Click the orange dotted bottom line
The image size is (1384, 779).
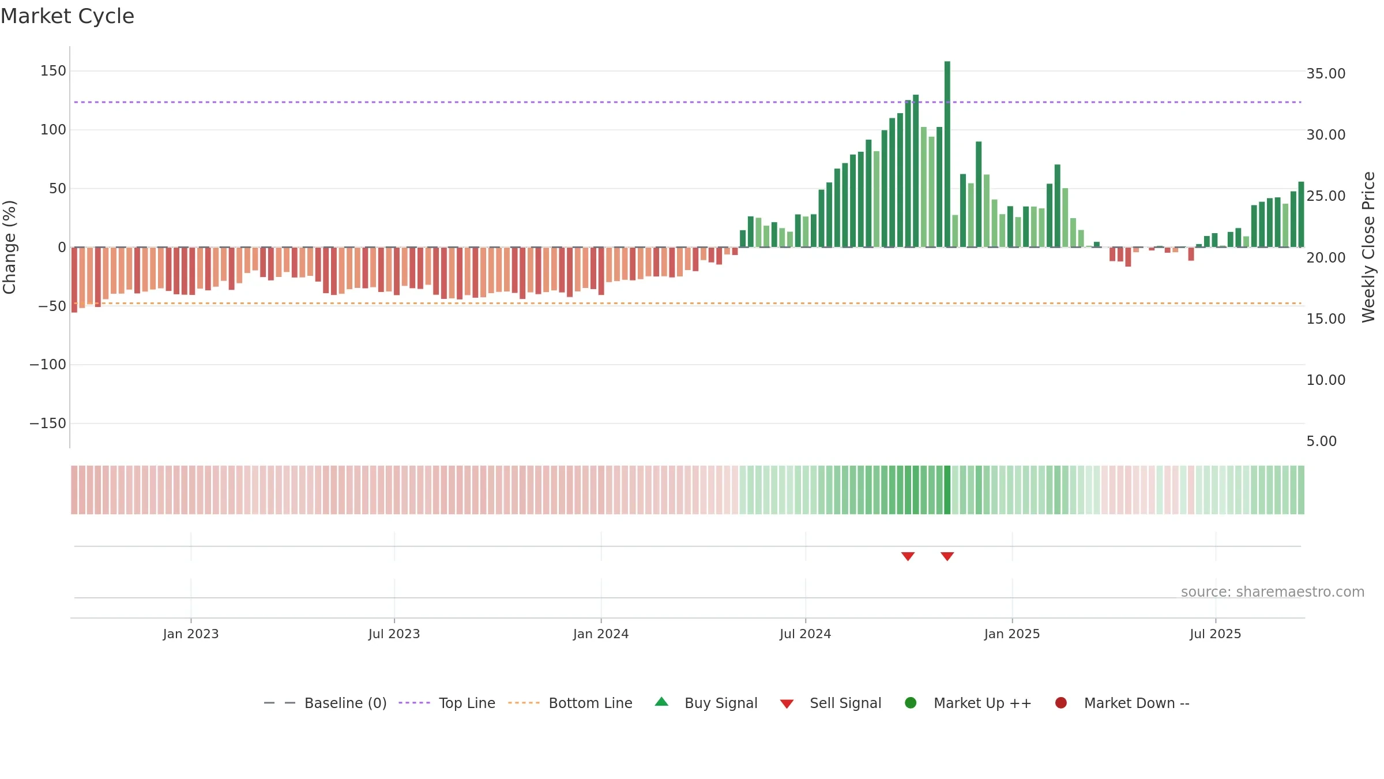point(687,303)
